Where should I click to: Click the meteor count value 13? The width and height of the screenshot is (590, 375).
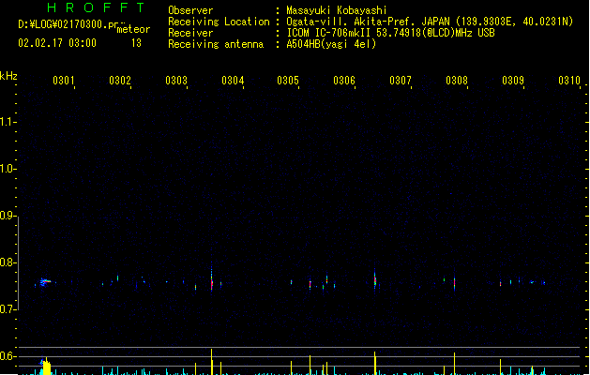(x=136, y=43)
